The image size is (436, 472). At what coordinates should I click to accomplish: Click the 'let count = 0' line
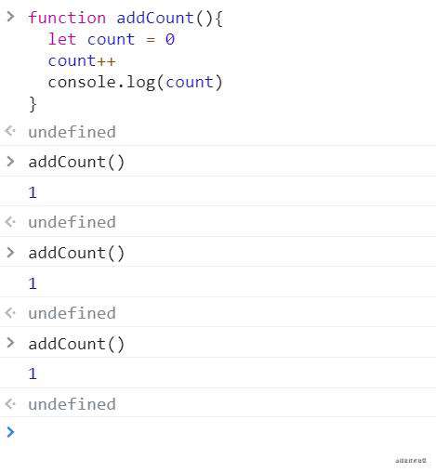tap(112, 39)
